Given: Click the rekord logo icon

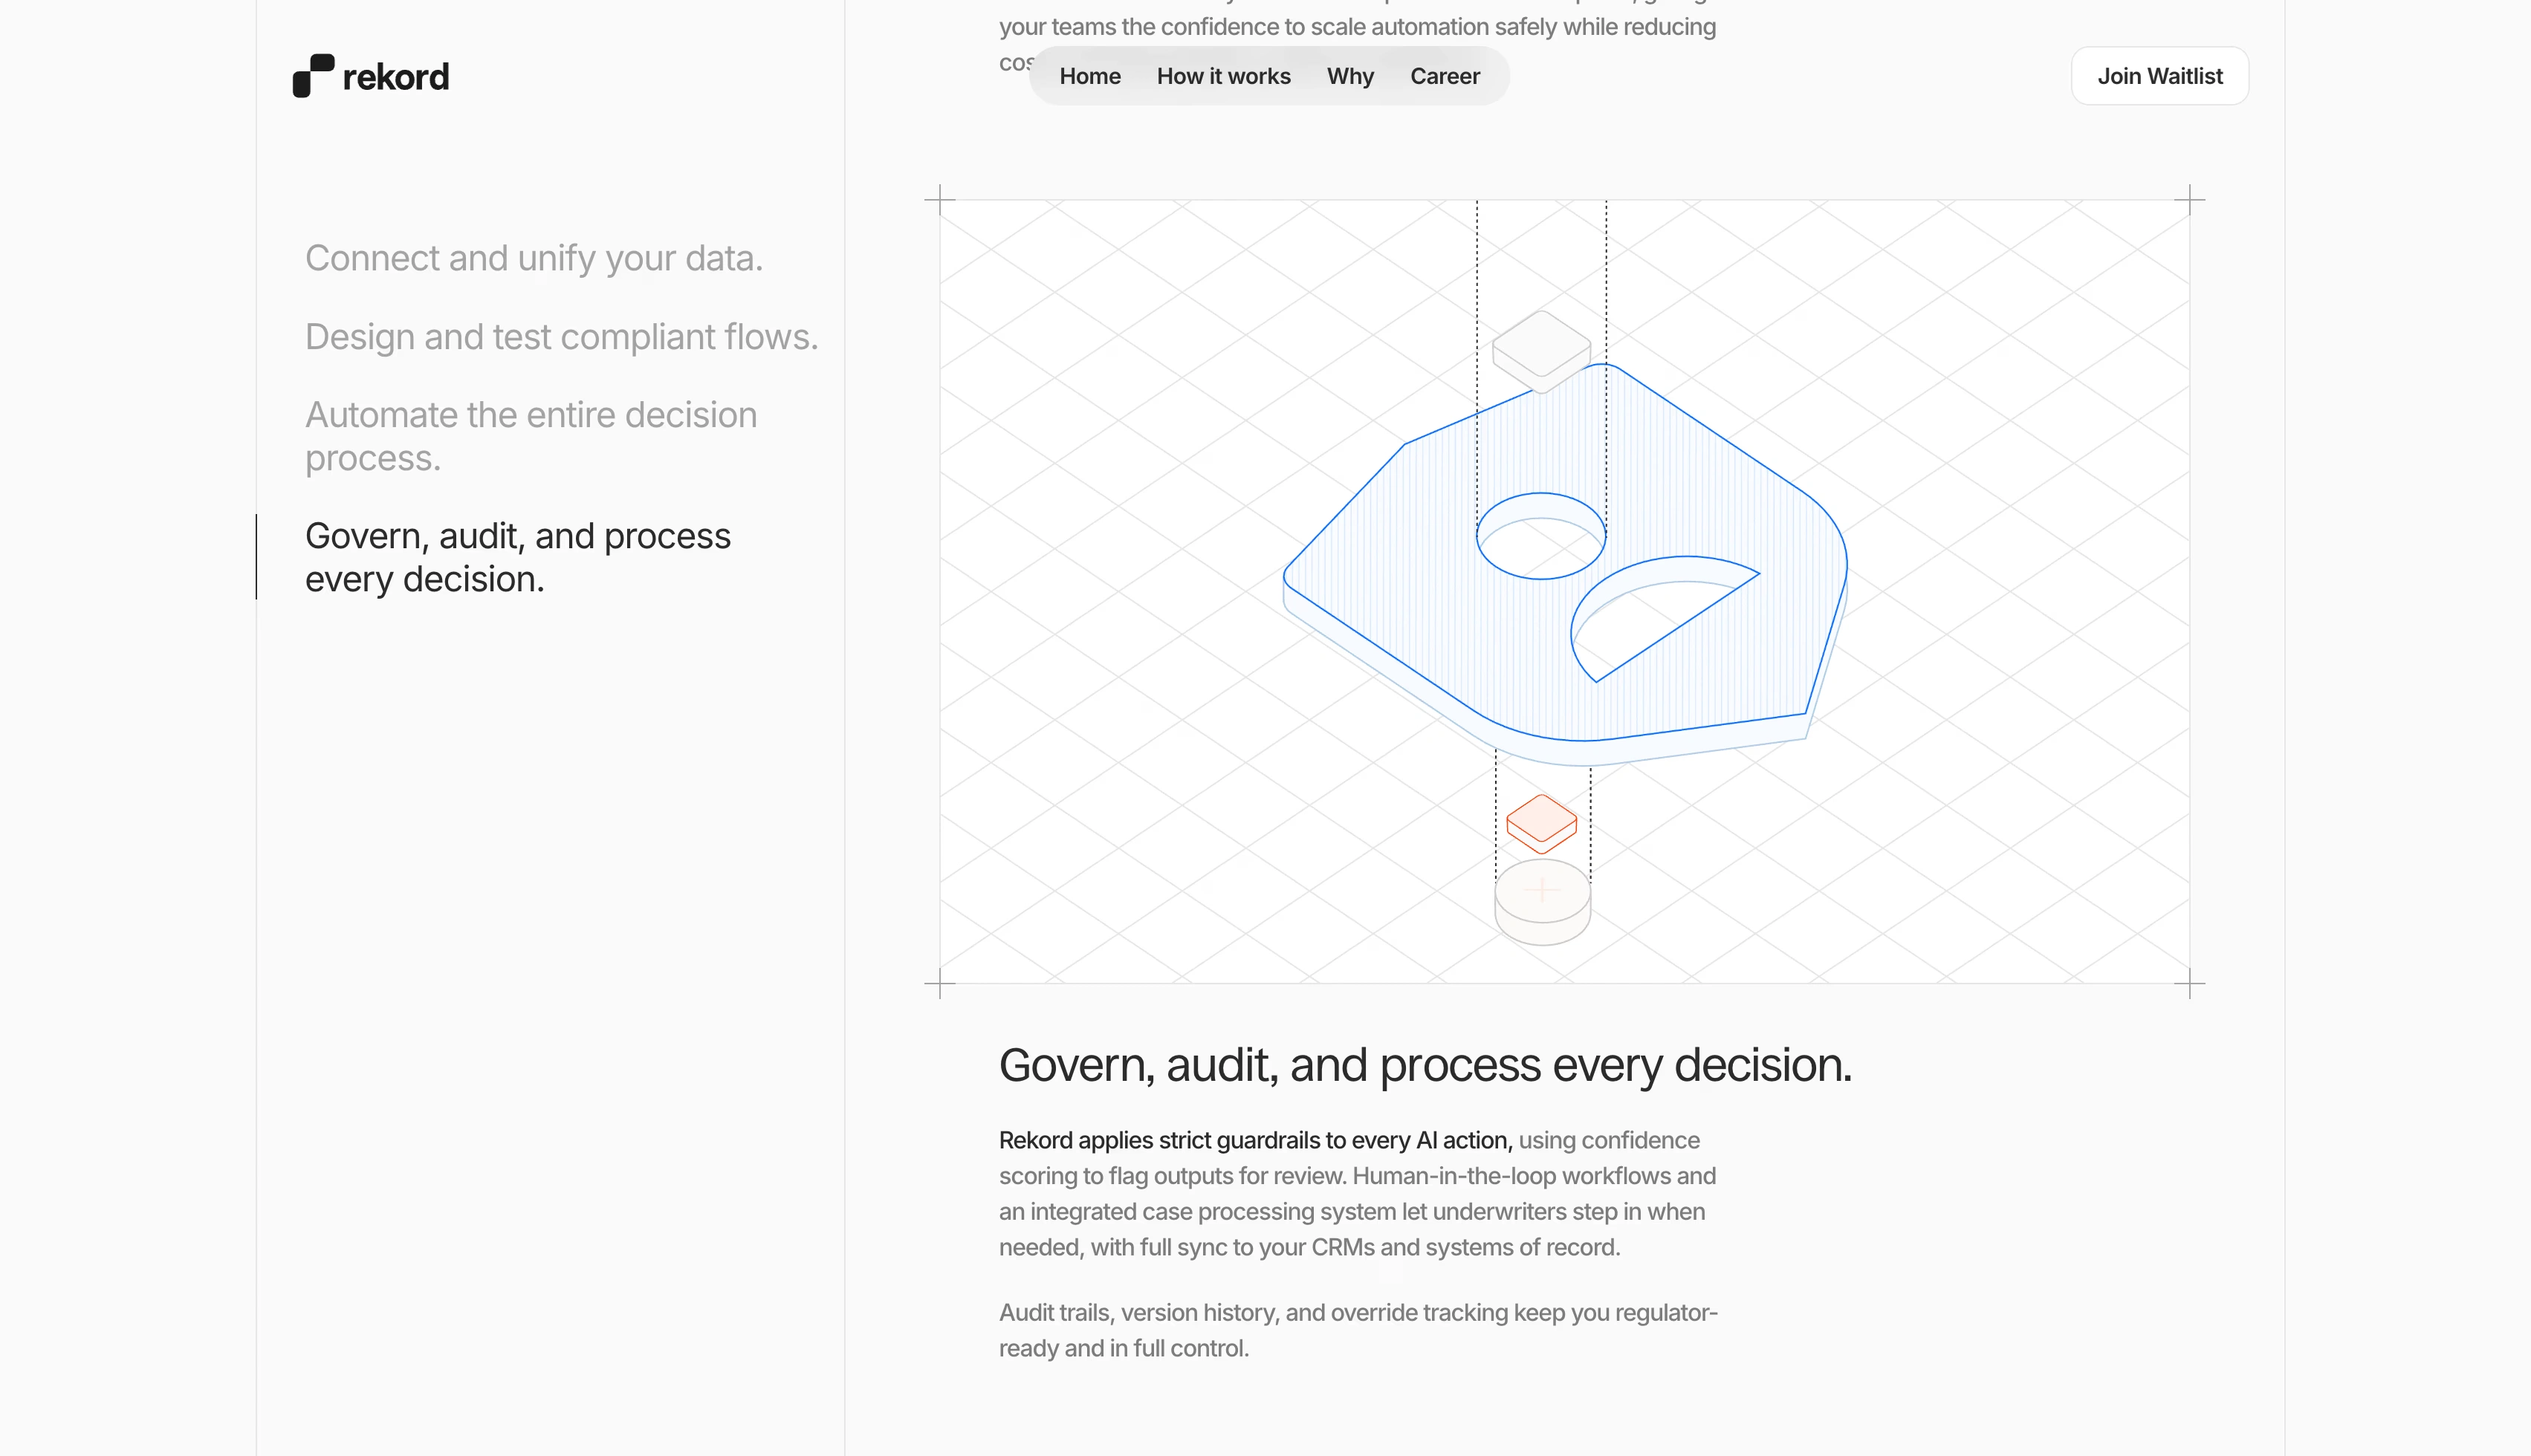Looking at the screenshot, I should tap(313, 76).
